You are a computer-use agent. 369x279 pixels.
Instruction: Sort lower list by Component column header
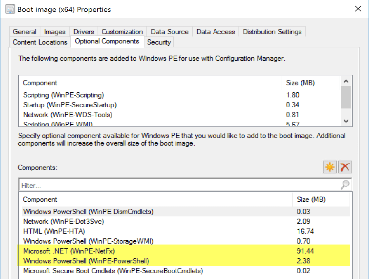[x=40, y=199]
